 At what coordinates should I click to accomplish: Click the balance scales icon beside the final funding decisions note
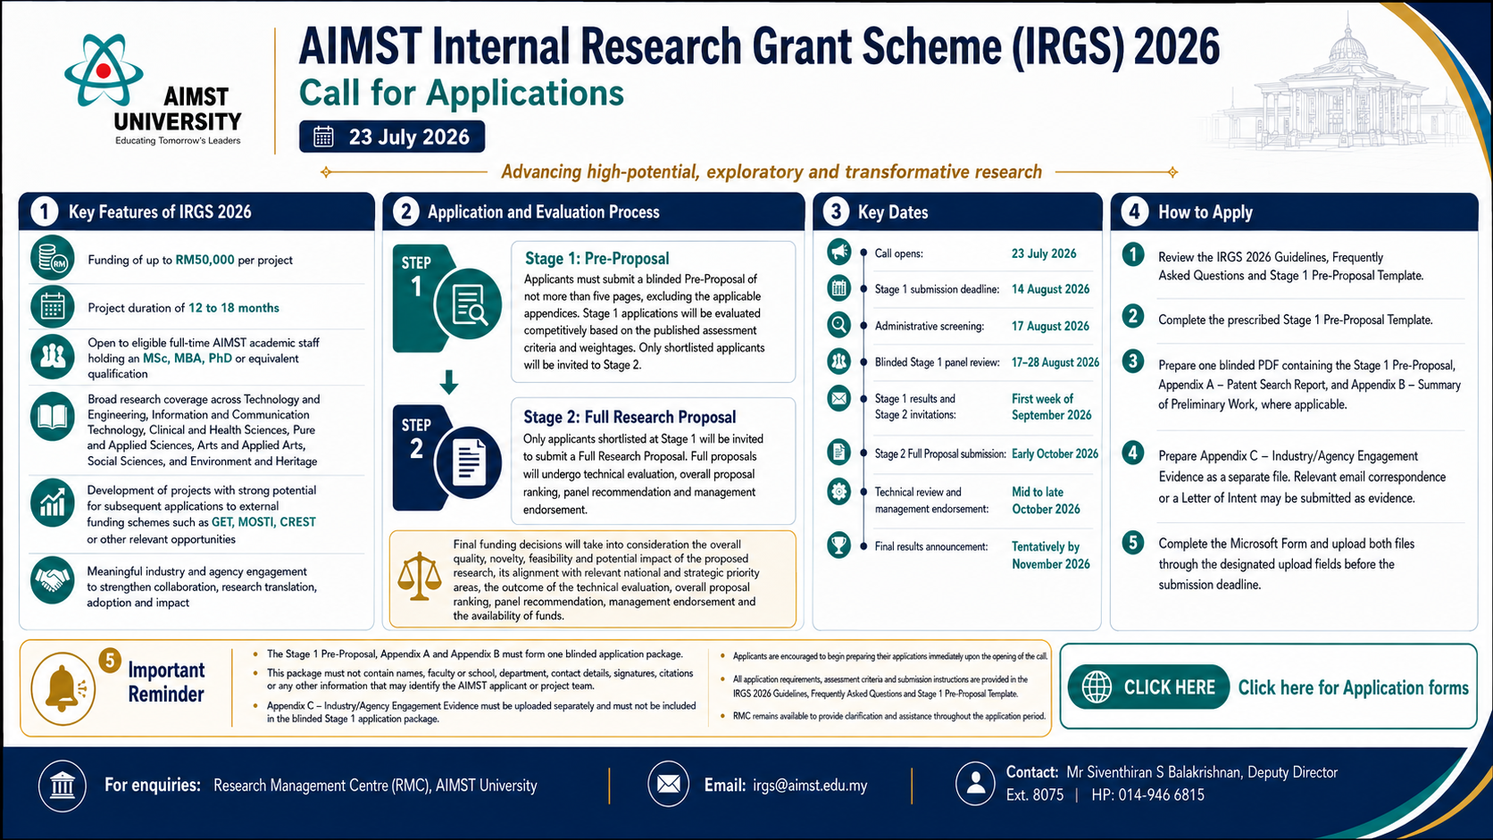[420, 576]
